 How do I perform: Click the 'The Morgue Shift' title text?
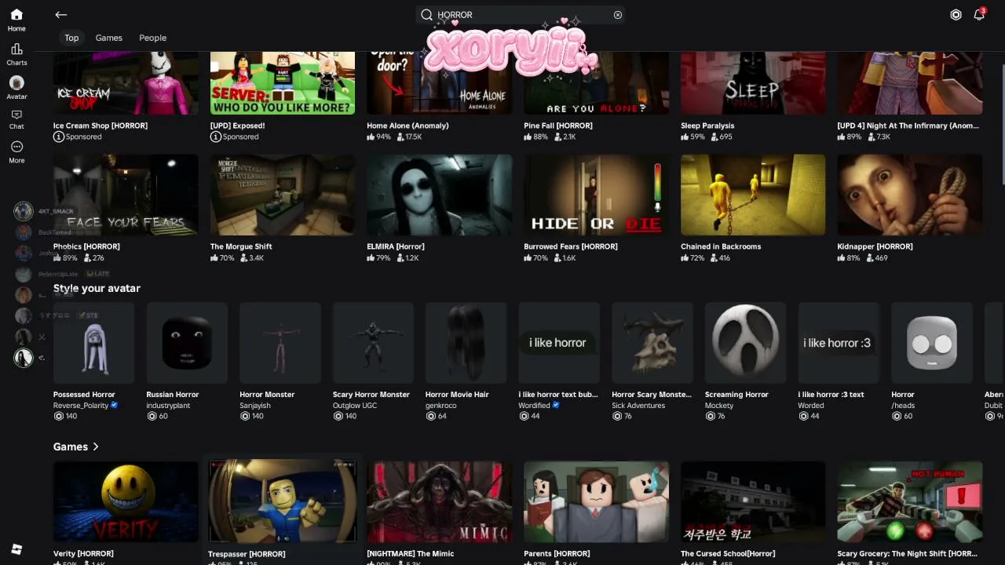tap(241, 246)
